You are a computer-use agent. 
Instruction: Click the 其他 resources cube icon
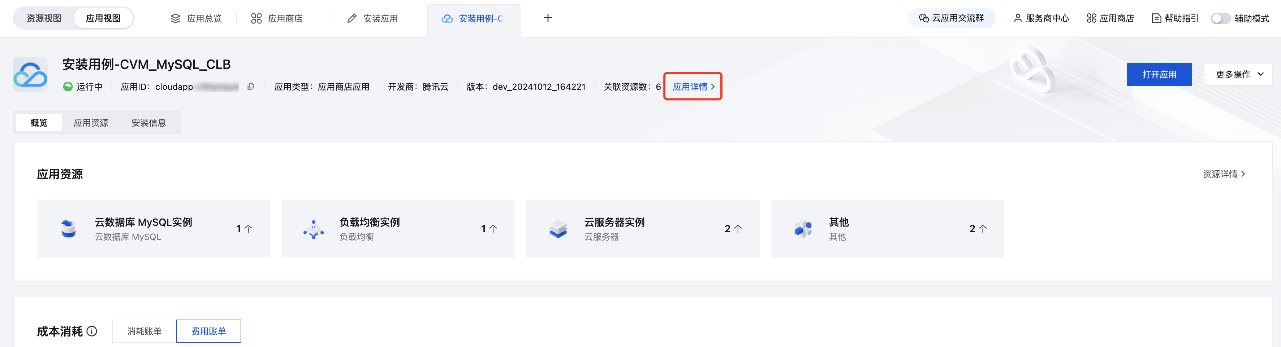(803, 229)
